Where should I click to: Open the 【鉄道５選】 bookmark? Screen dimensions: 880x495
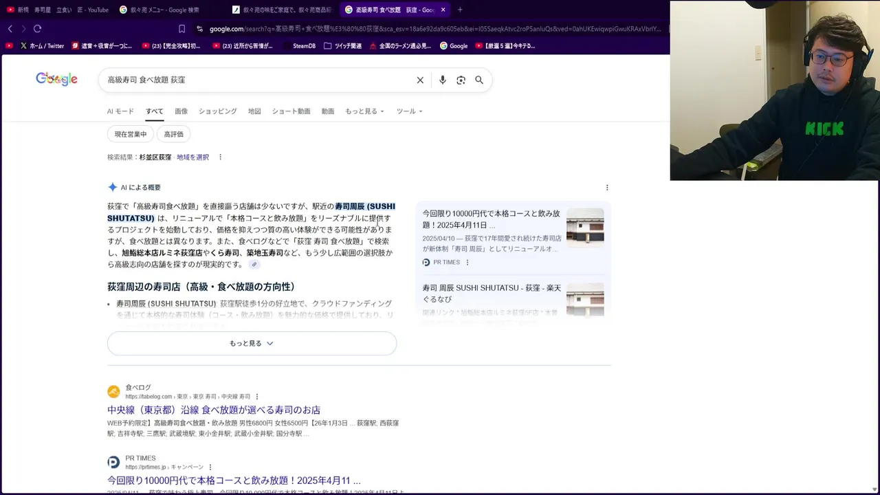[505, 46]
